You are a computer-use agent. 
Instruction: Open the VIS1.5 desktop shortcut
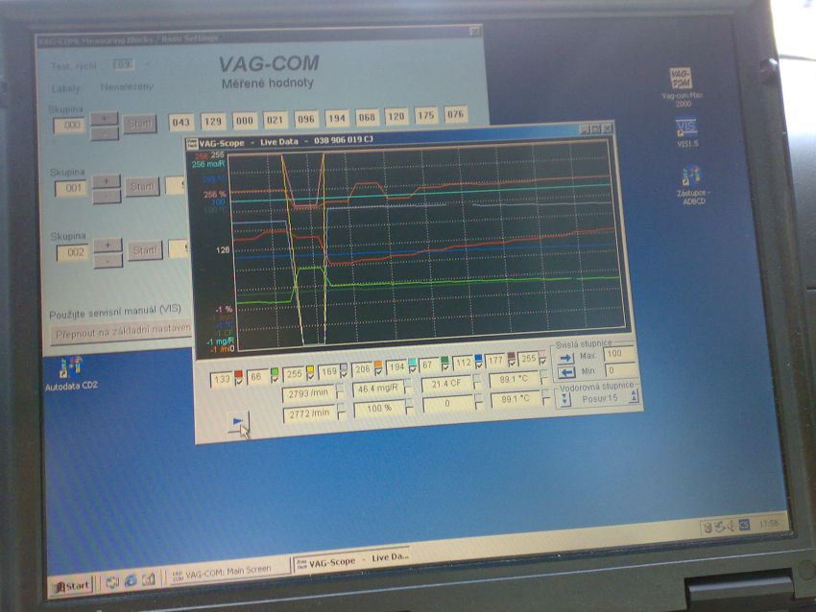(686, 132)
